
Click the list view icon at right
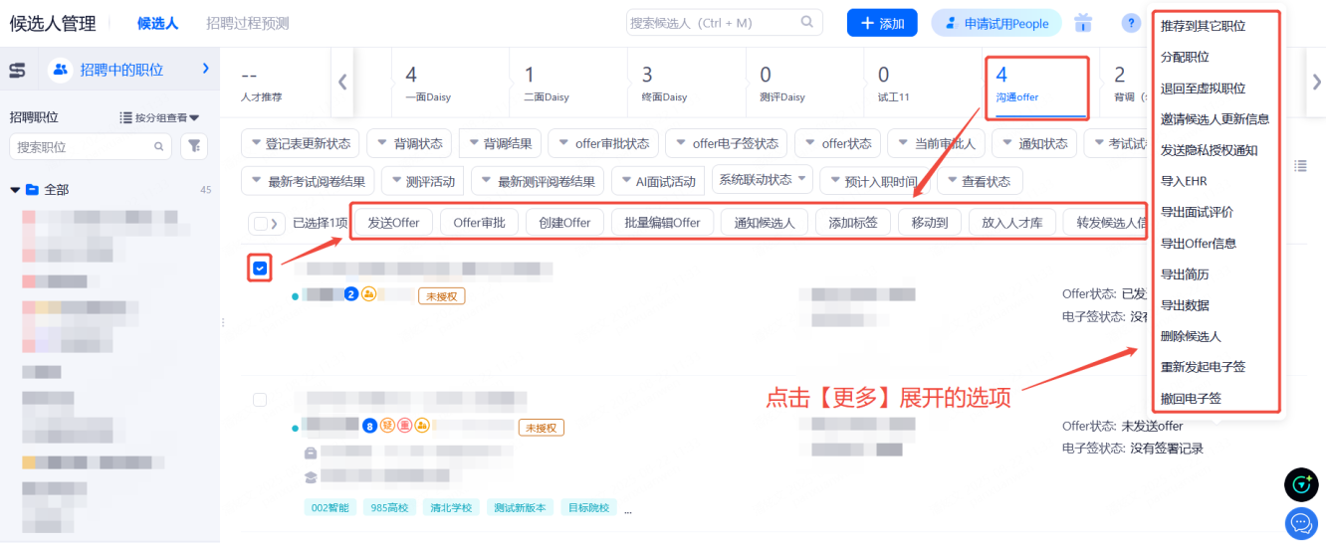point(1300,165)
